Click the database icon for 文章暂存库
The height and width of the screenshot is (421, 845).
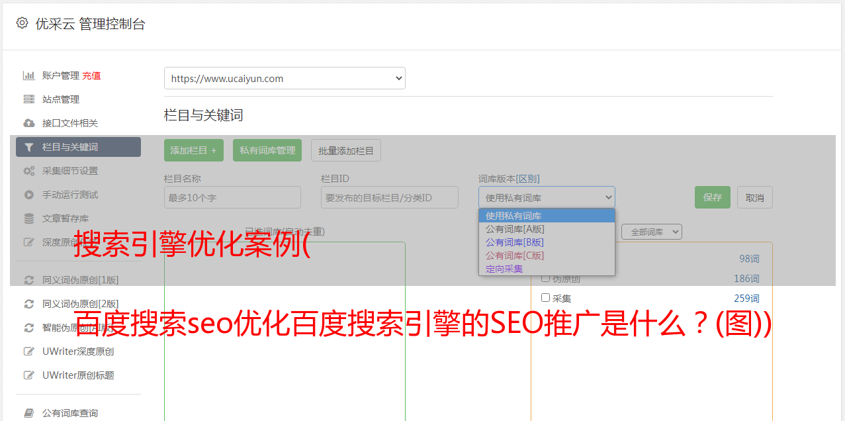click(x=28, y=218)
